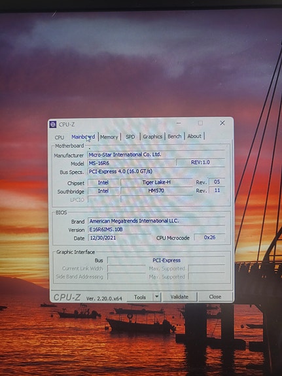
Task: Open the Memory tab
Action: pos(109,137)
